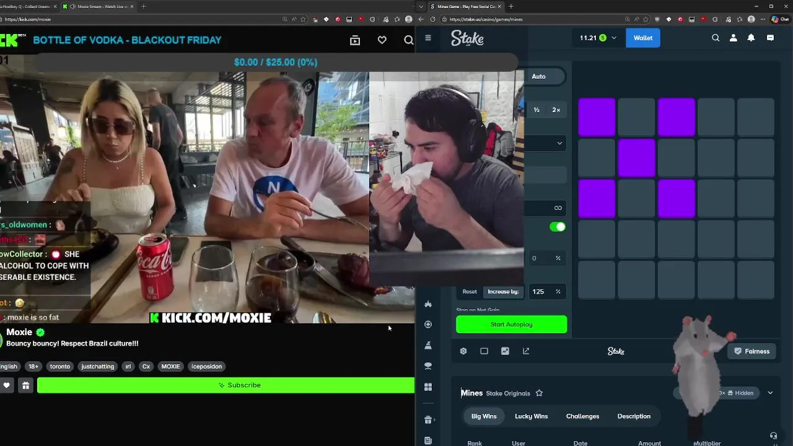Click the Increase by option
This screenshot has height=446, width=793.
(503, 292)
